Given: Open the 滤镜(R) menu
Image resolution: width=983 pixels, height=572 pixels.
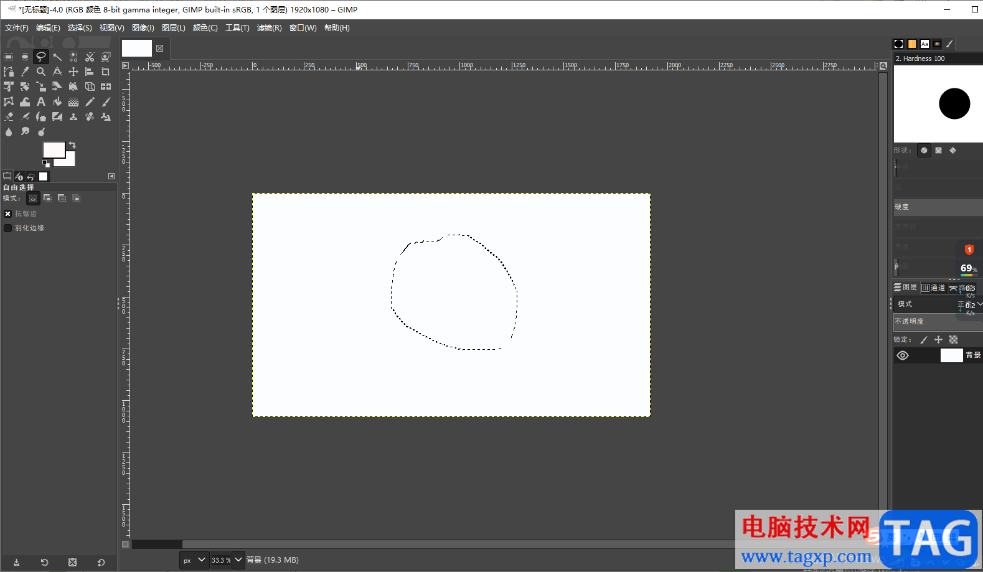Looking at the screenshot, I should [x=269, y=28].
